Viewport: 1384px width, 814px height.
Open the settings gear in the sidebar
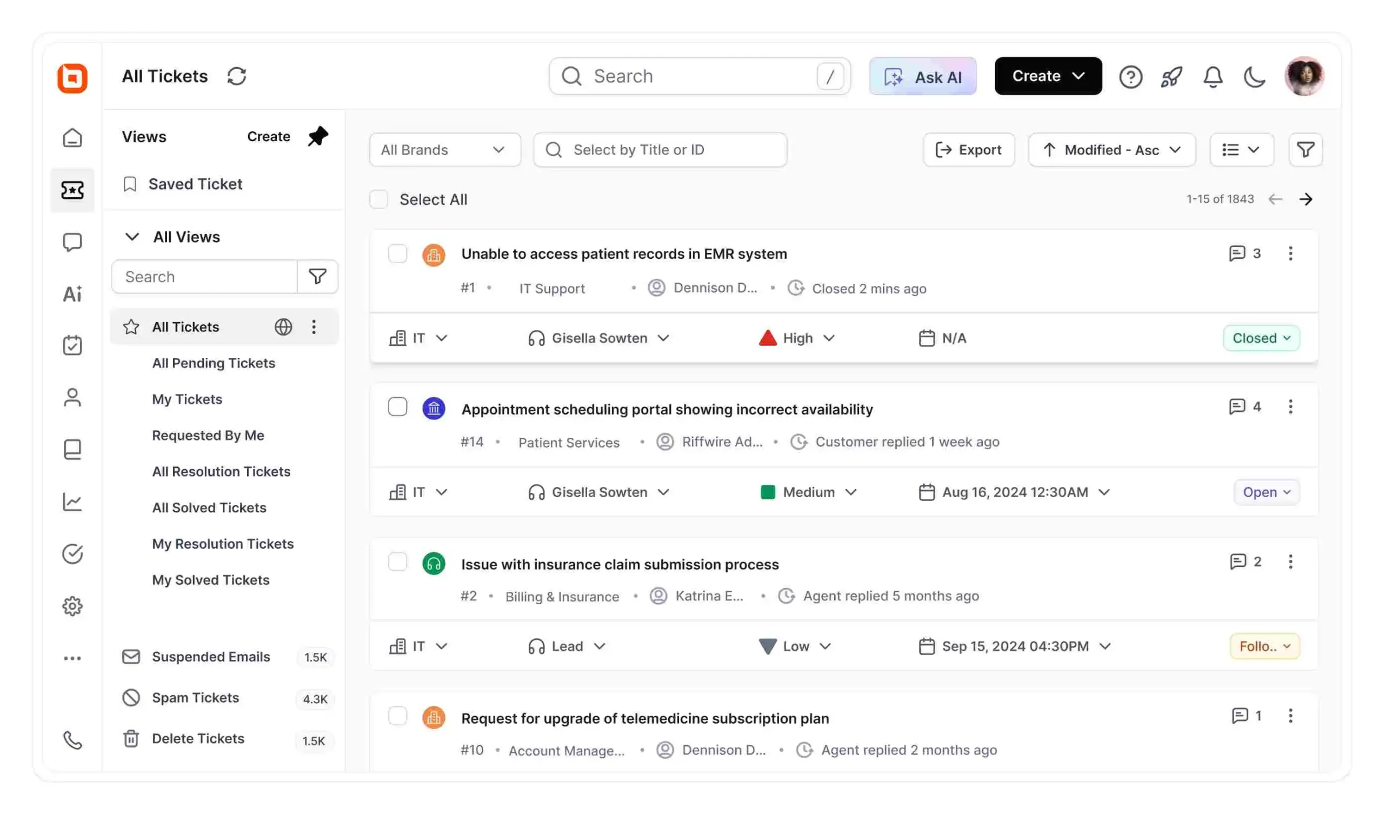(72, 606)
